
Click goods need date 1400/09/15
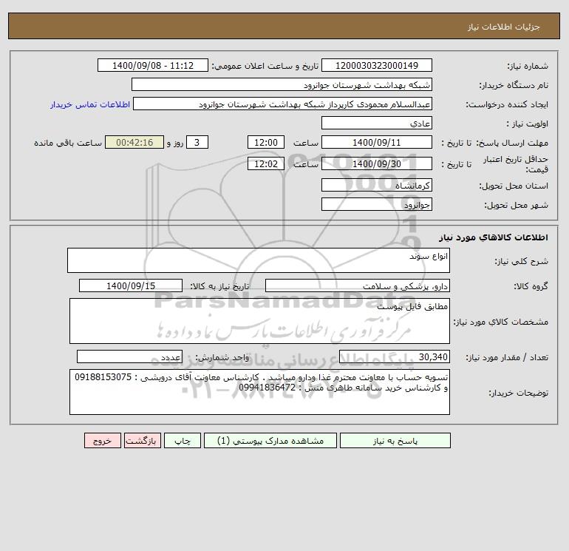tap(131, 285)
